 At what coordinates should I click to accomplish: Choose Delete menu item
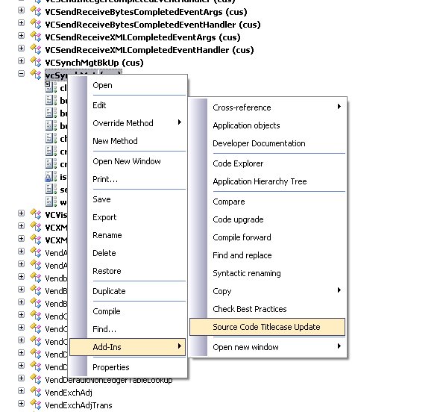[x=128, y=253]
